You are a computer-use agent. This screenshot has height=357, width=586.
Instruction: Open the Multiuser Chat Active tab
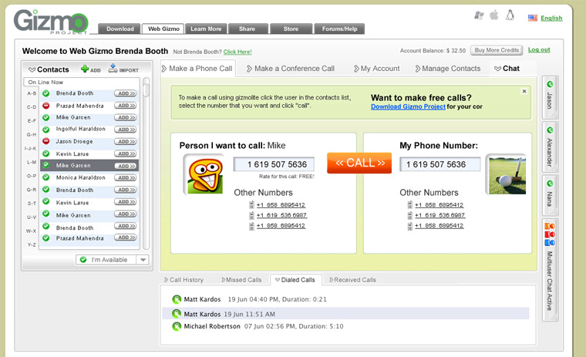coord(550,270)
